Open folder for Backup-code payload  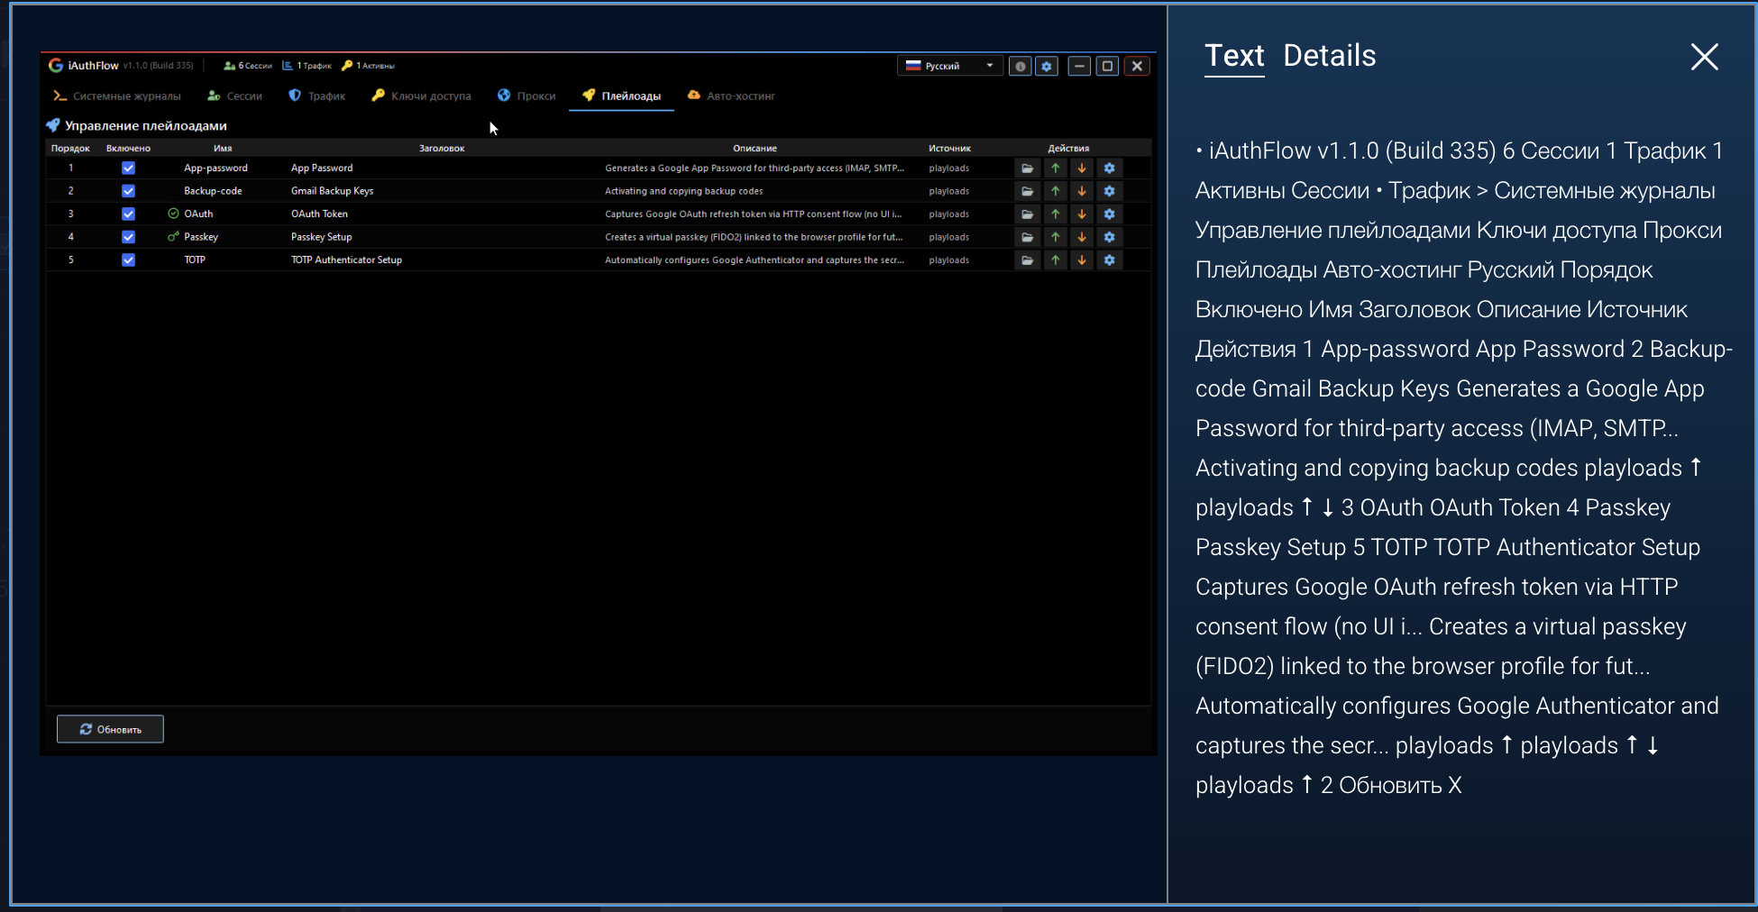1027,191
